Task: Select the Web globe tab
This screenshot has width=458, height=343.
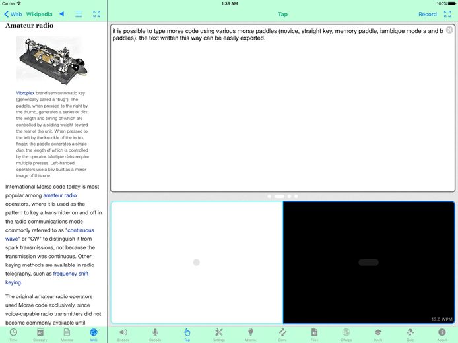Action: 94,335
